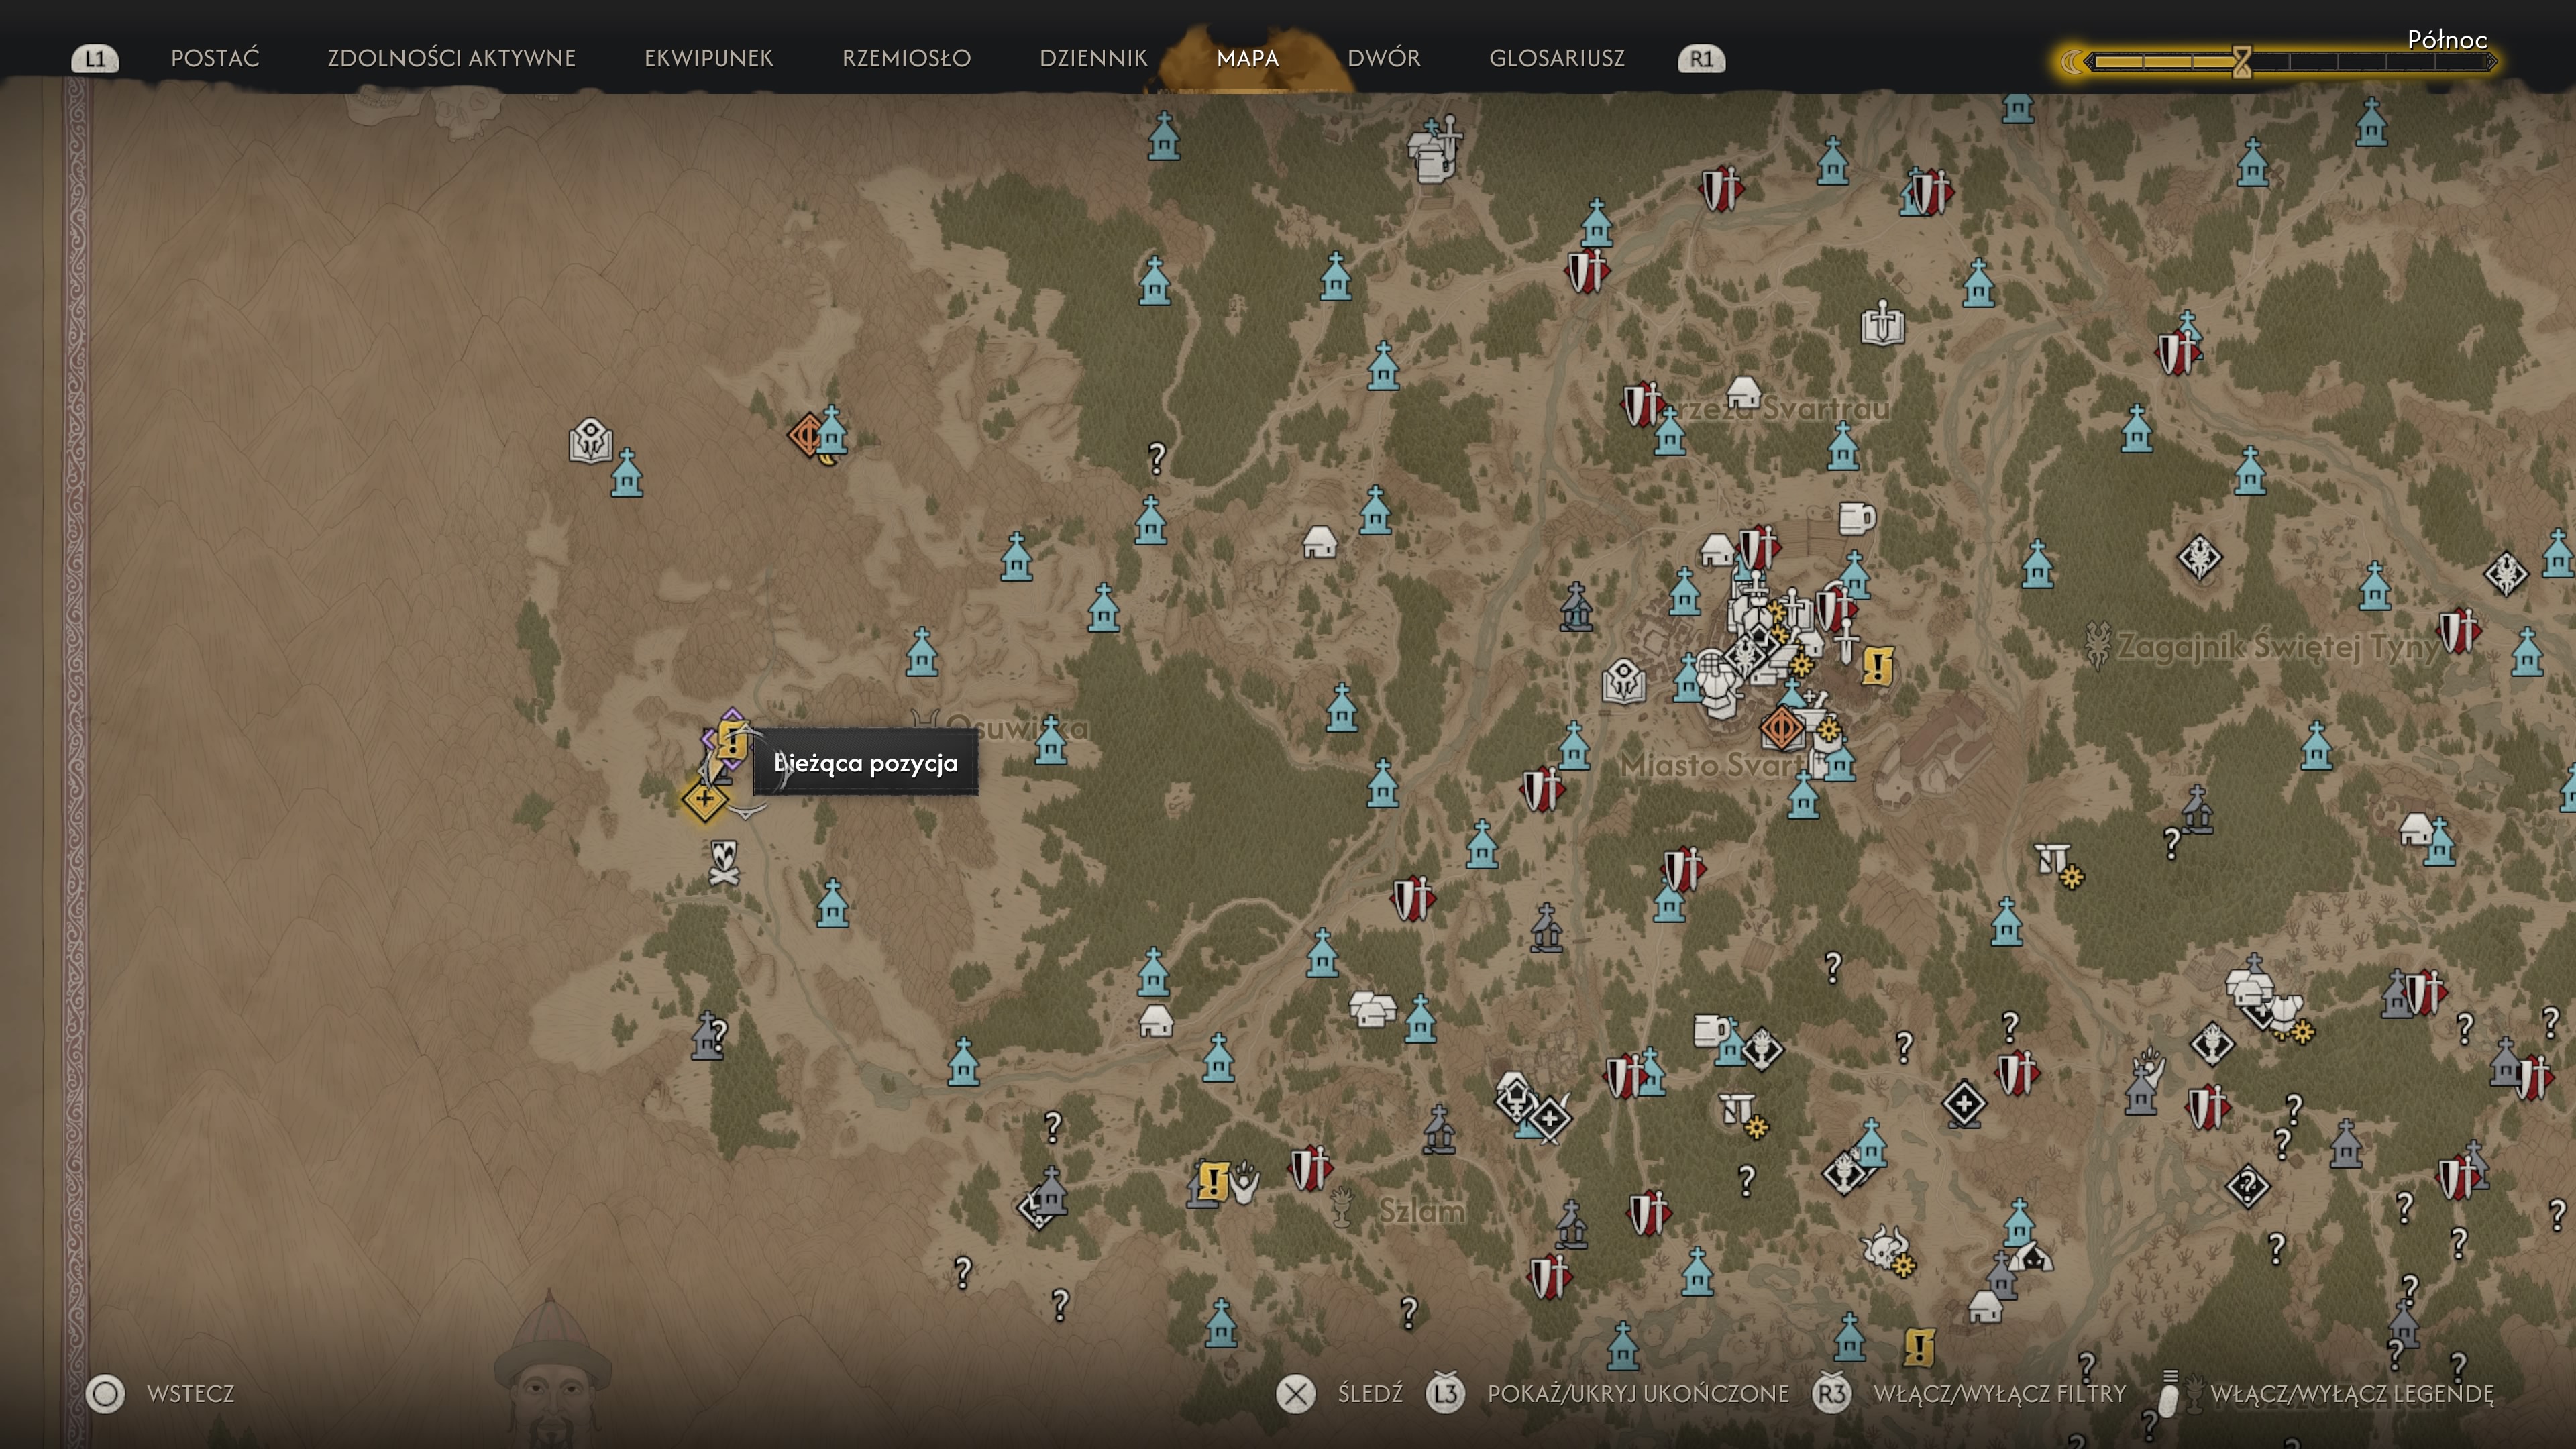2576x1449 pixels.
Task: Switch to the ZDOLNOŚCI AKTYWNE tab
Action: tap(451, 58)
